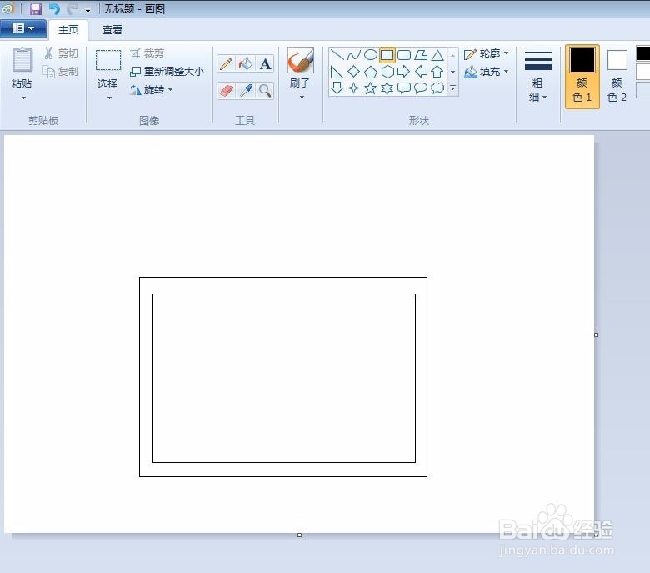650x573 pixels.
Task: Select the Fill with color bucket tool
Action: [x=245, y=64]
